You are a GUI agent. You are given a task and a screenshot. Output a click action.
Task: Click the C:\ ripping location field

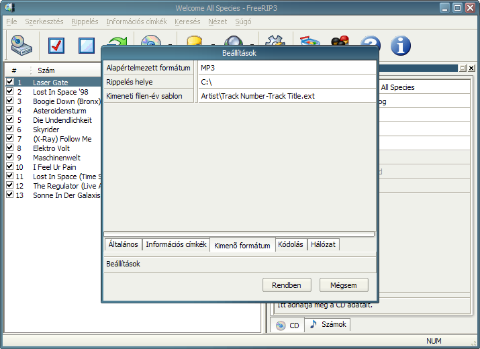tap(287, 82)
